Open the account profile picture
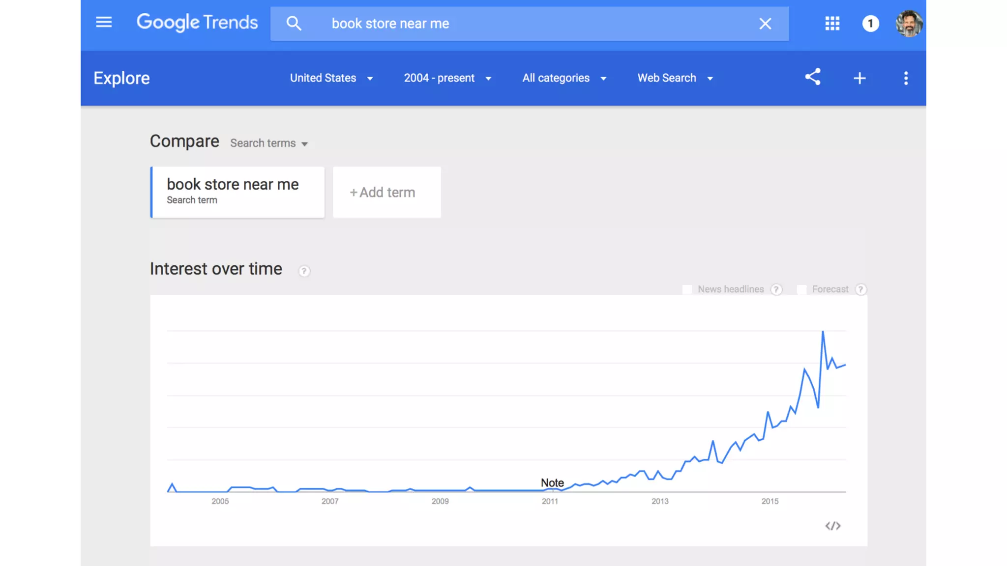1007x566 pixels. 909,24
